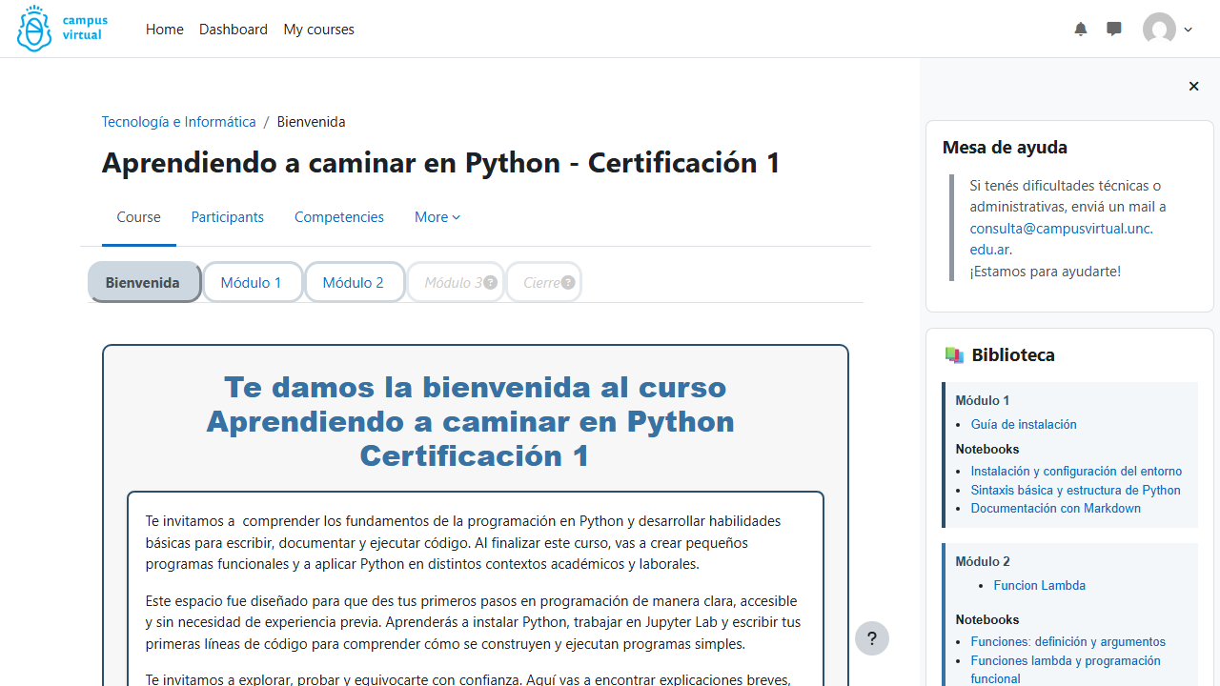1220x686 pixels.
Task: Open Tecnología e Informática breadcrumb link
Action: [179, 122]
